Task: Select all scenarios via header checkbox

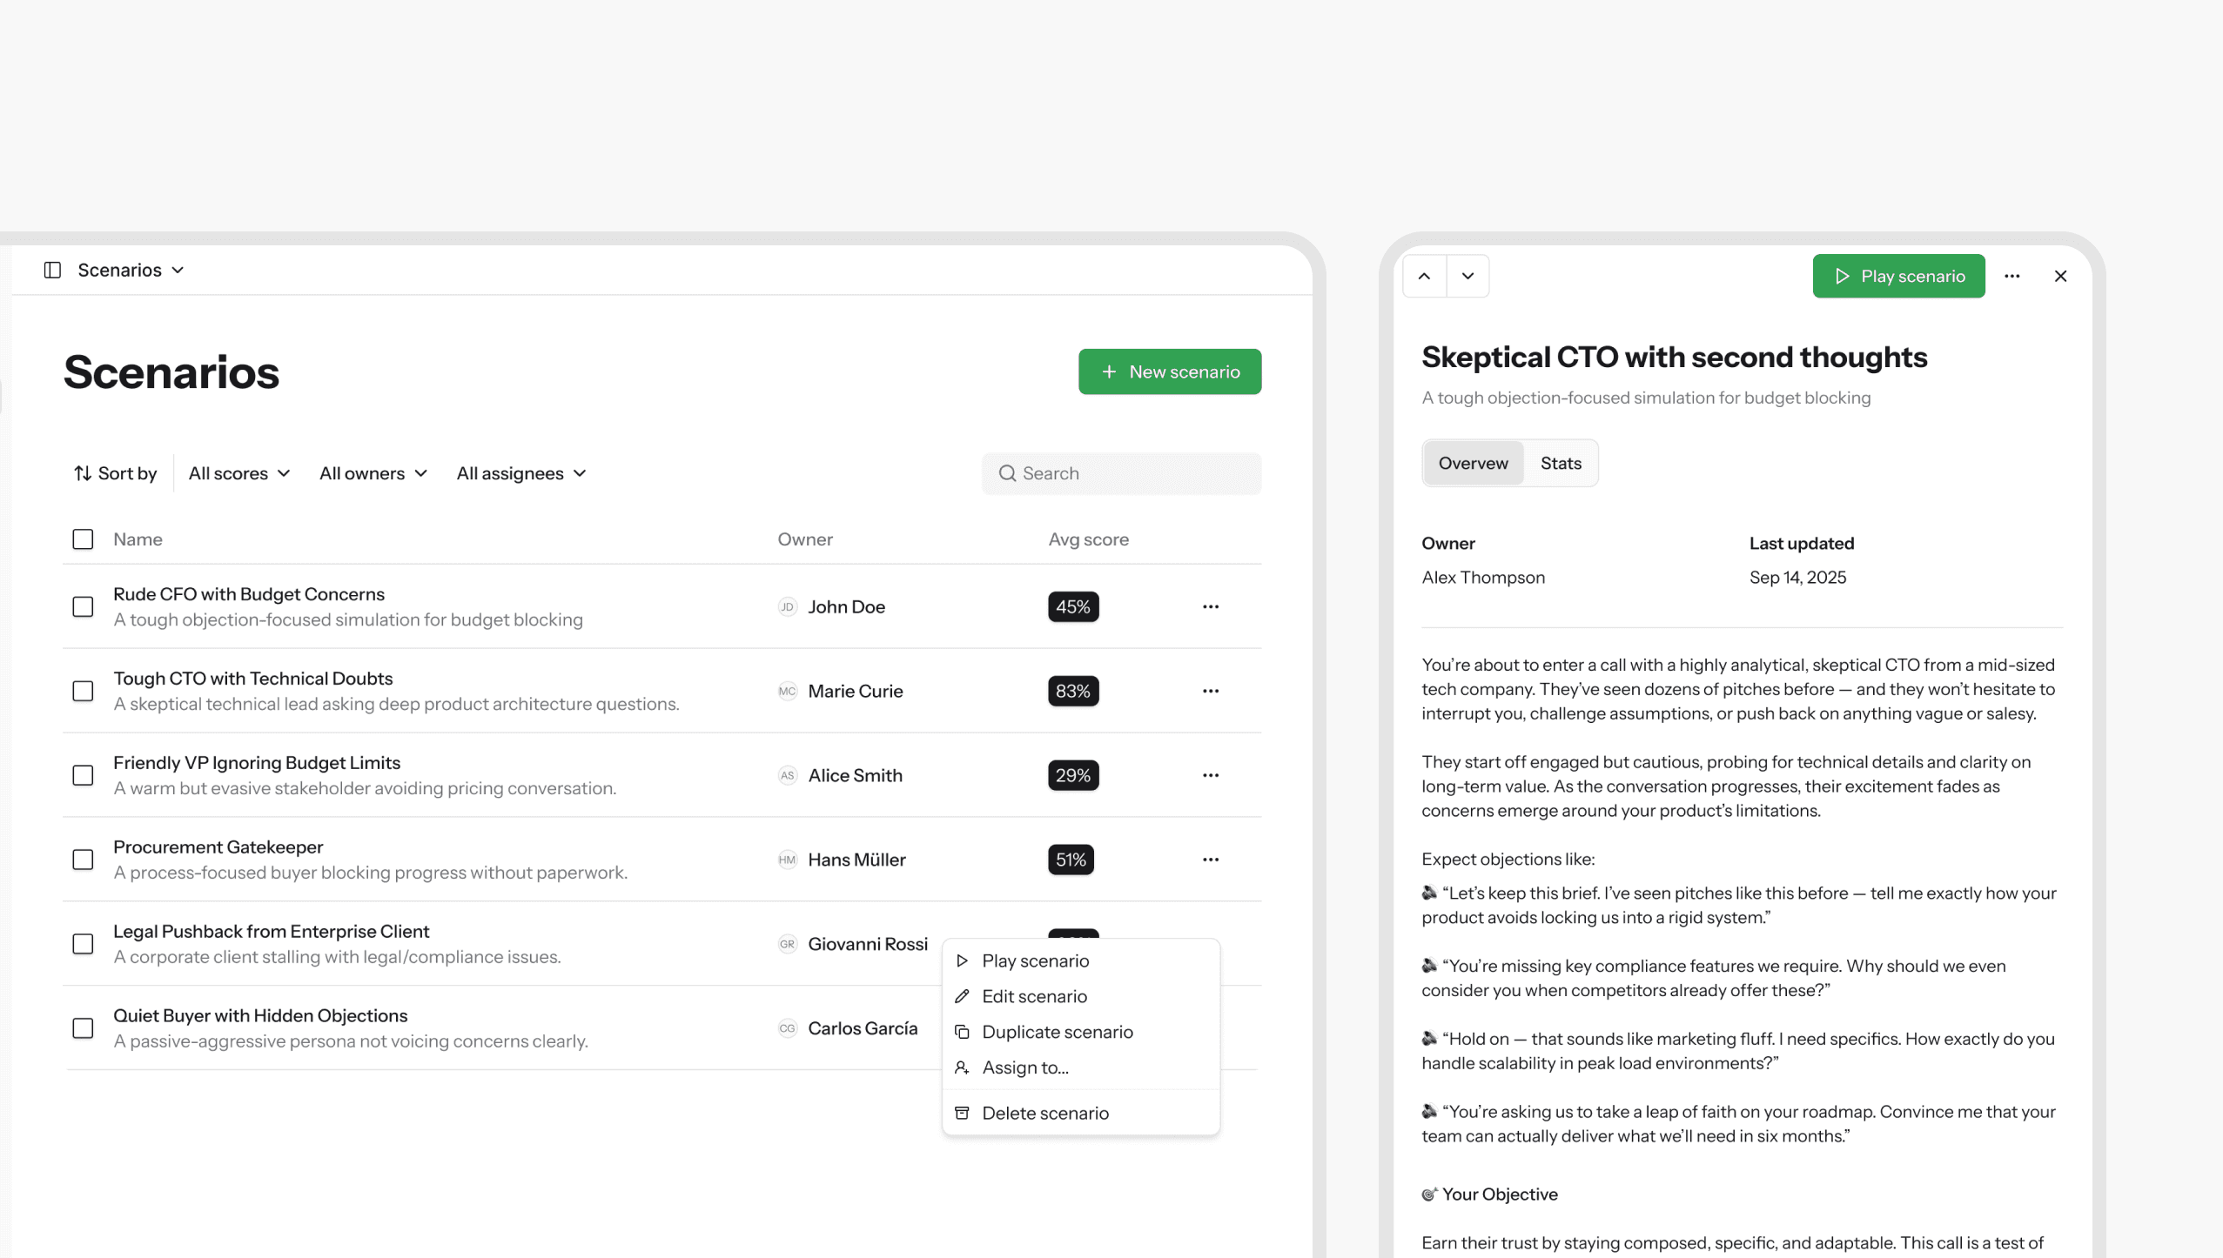Action: 83,539
